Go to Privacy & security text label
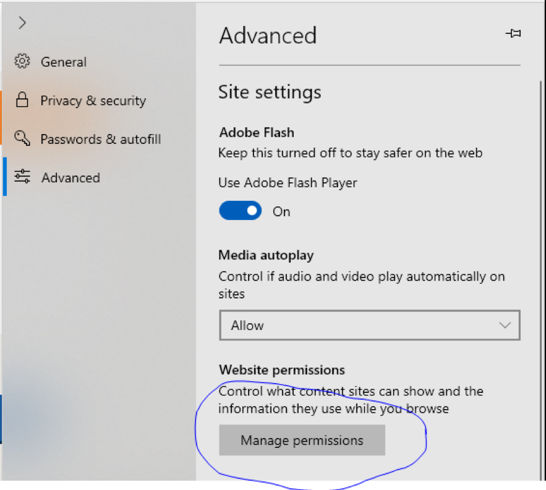 point(93,101)
